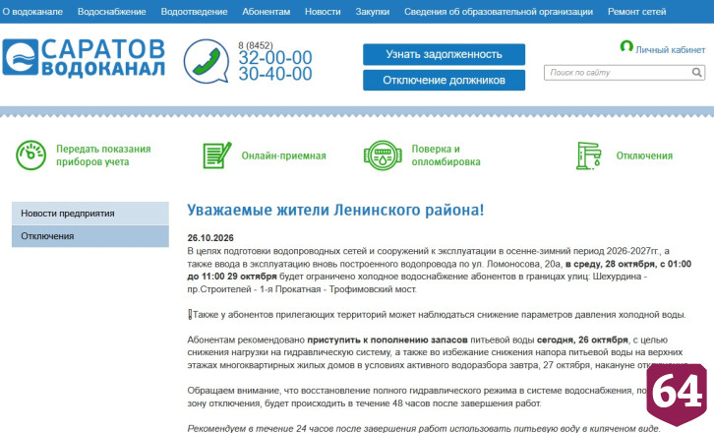Select Новости предприятия in sidebar
The image size is (714, 433).
[x=90, y=214]
